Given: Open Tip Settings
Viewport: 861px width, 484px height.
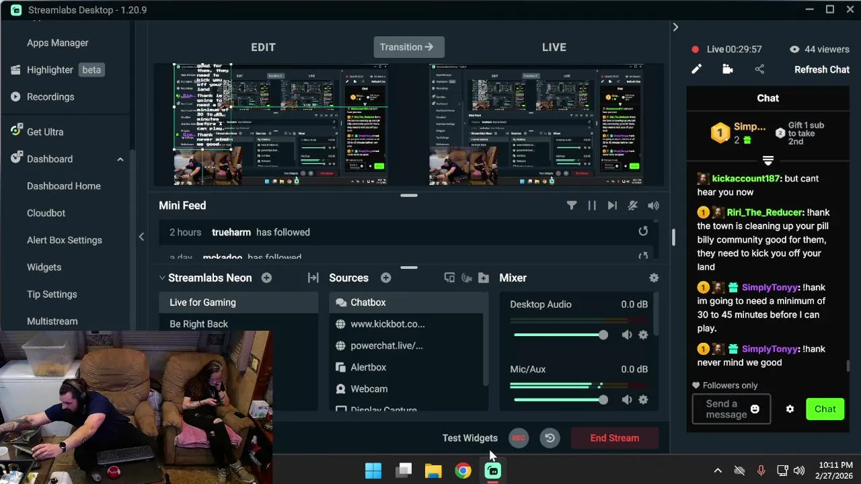Looking at the screenshot, I should [52, 294].
